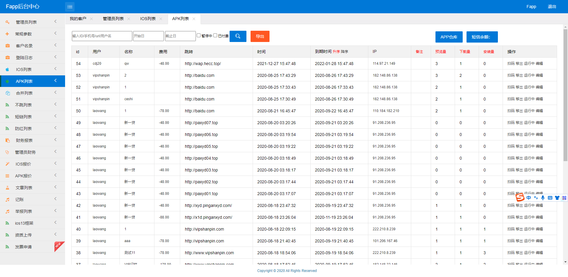Click the orange 导出 export button
The width and height of the screenshot is (568, 277).
click(260, 36)
